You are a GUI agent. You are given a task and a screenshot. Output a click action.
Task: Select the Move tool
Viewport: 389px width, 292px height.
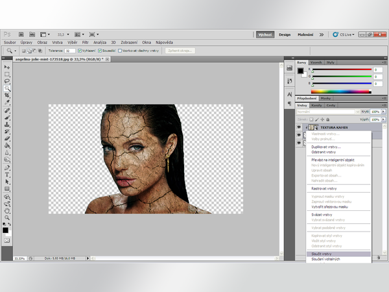click(7, 67)
